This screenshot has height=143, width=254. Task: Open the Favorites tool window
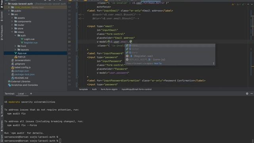tap(2, 126)
